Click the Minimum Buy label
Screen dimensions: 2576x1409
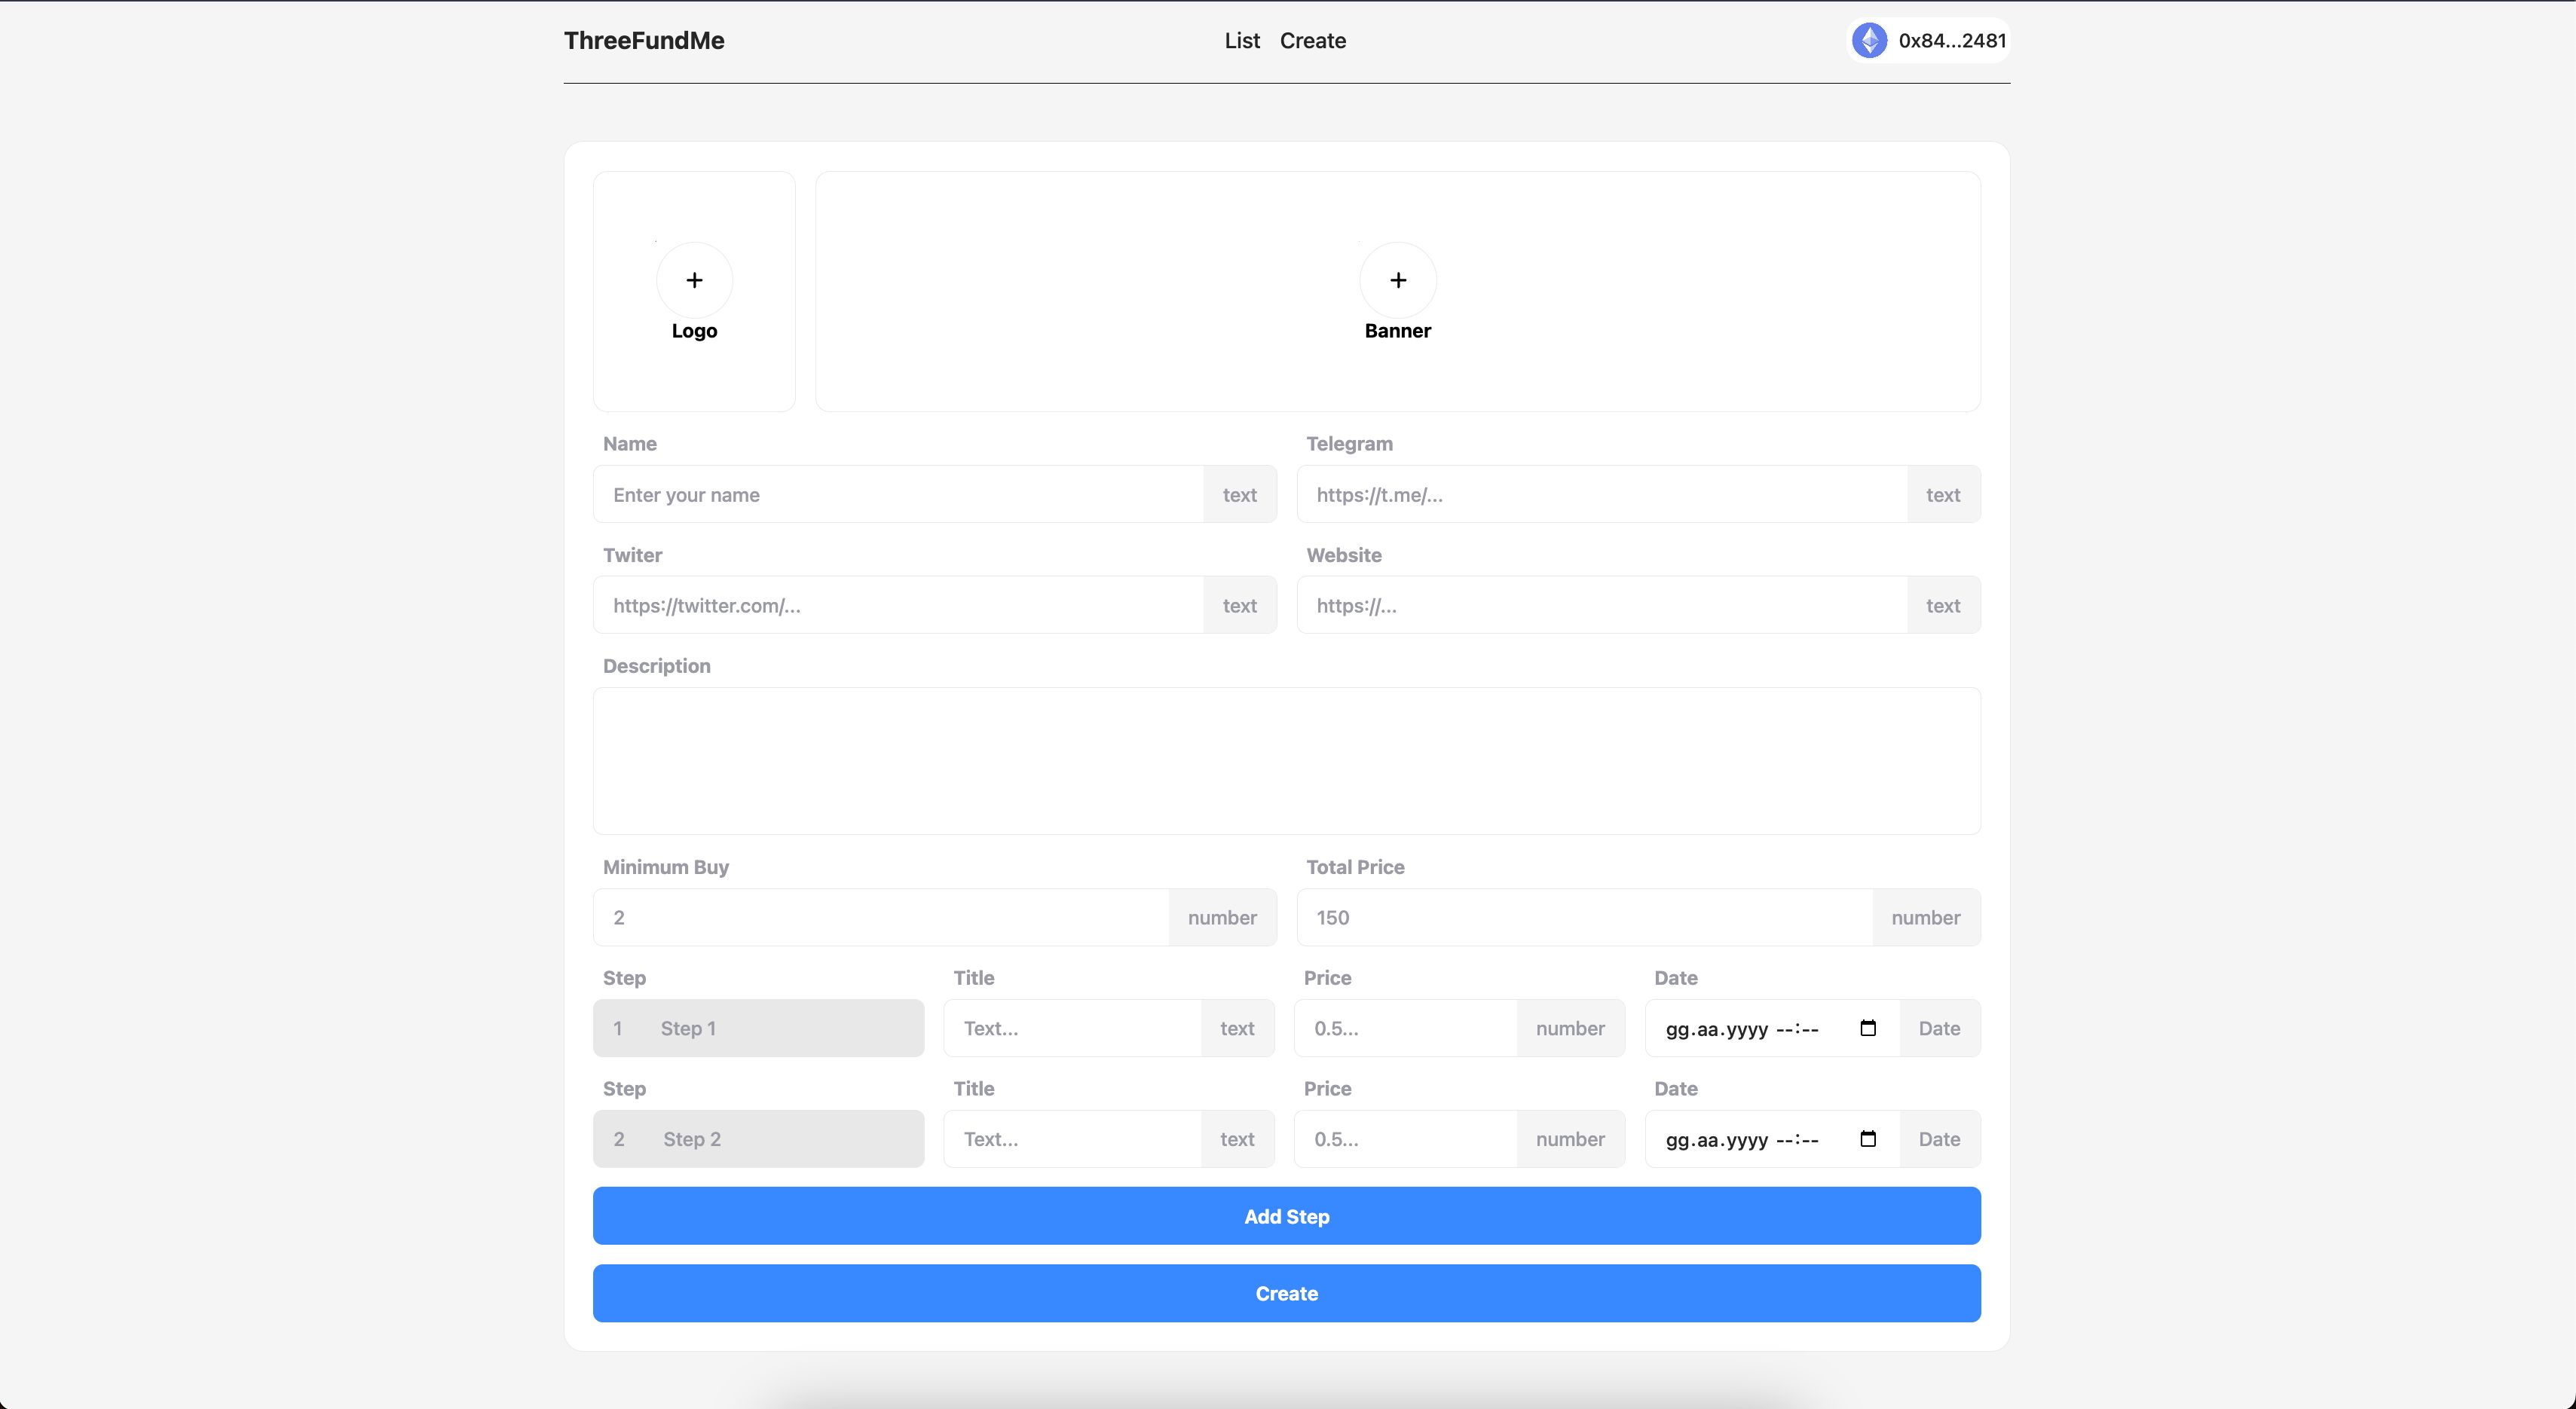(666, 867)
